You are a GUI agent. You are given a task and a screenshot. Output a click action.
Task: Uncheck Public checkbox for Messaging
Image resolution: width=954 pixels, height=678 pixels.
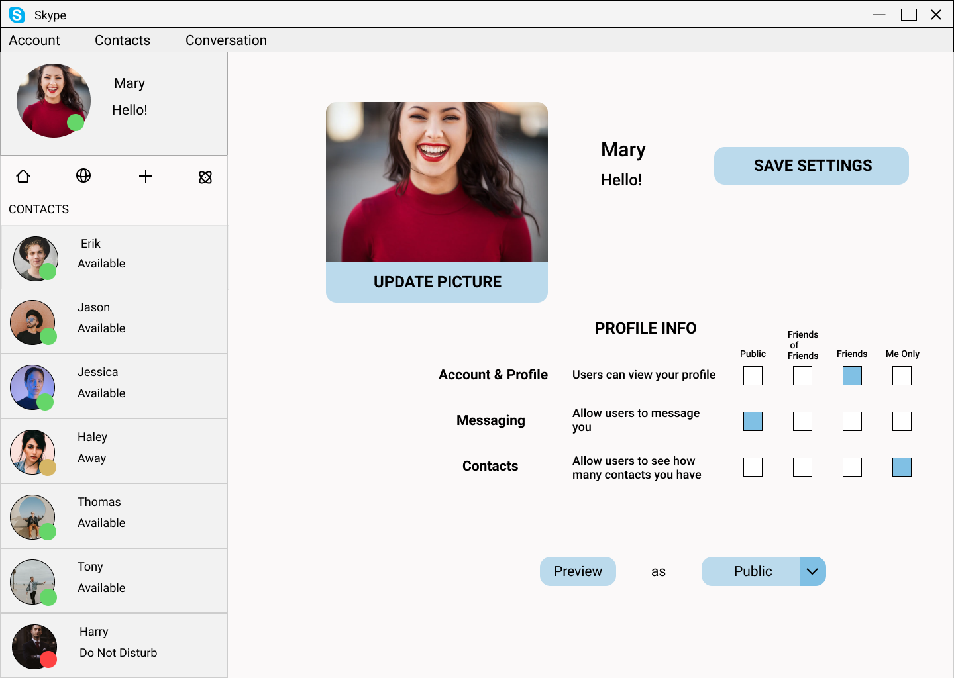753,422
